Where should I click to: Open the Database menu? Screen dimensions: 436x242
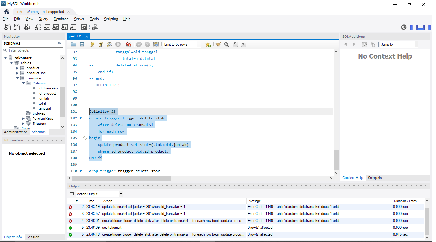[61, 19]
